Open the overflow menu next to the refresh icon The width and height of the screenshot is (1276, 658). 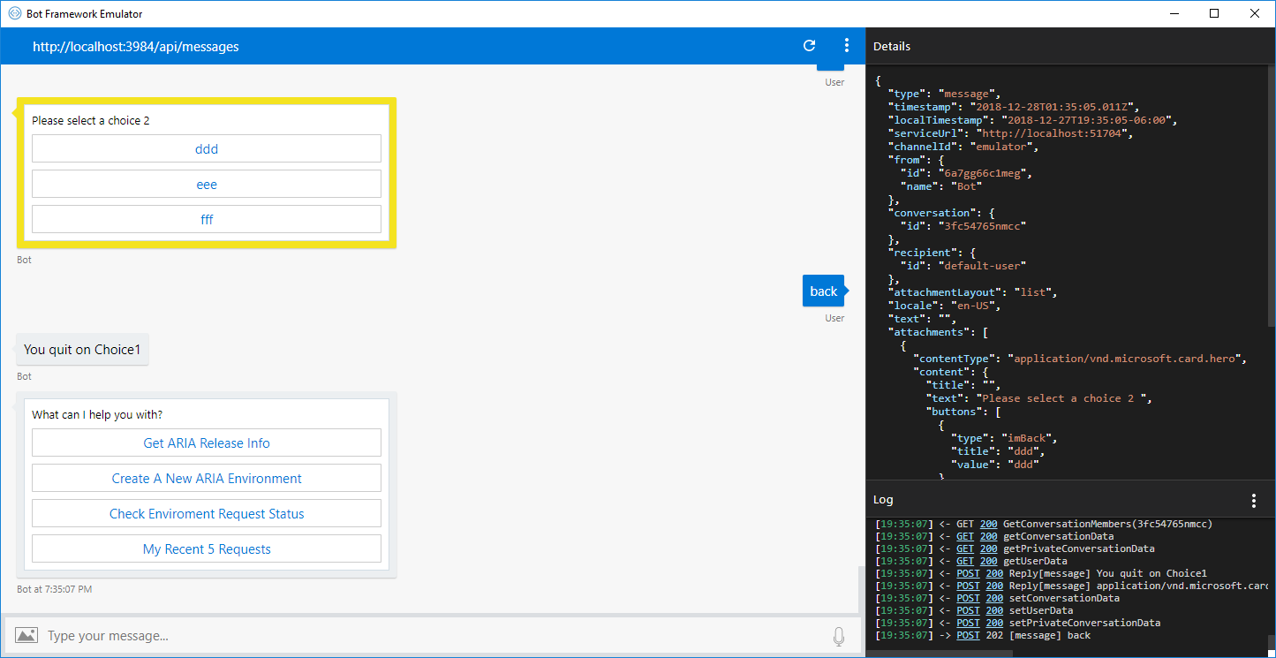pyautogui.click(x=846, y=45)
